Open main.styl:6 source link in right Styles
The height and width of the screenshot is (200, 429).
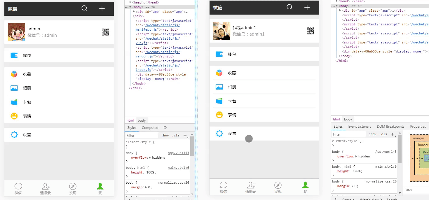[386, 166]
